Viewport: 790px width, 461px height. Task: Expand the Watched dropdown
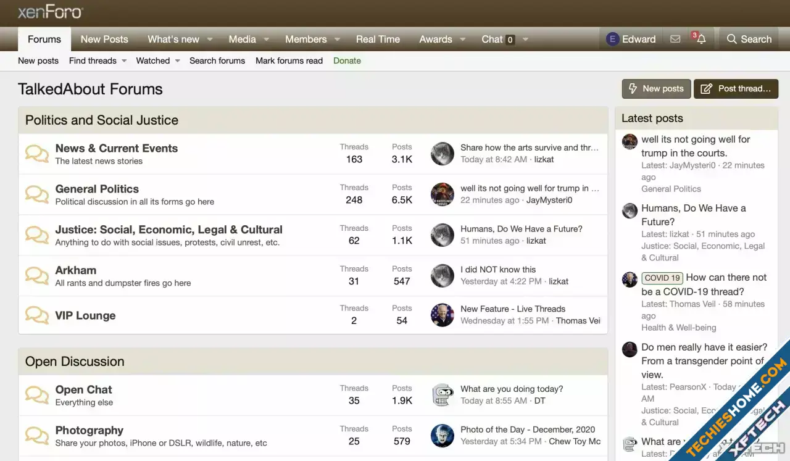point(177,60)
